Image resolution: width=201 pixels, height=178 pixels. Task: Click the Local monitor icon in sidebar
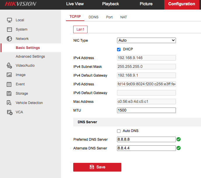pyautogui.click(x=9, y=20)
